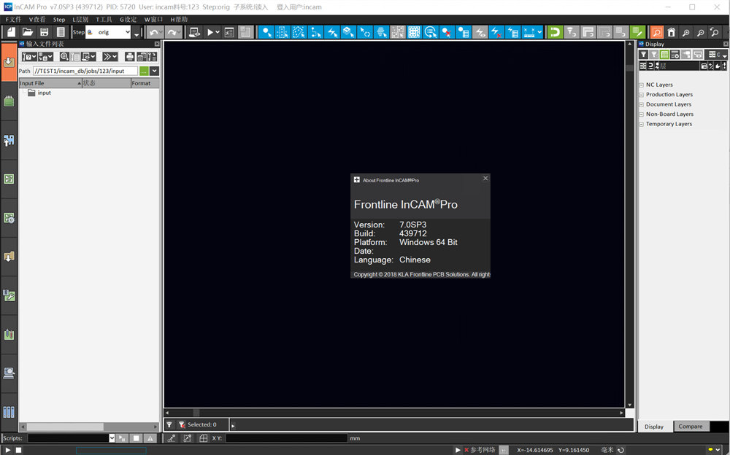Open the V查看 menu
This screenshot has height=455, width=730.
point(36,20)
